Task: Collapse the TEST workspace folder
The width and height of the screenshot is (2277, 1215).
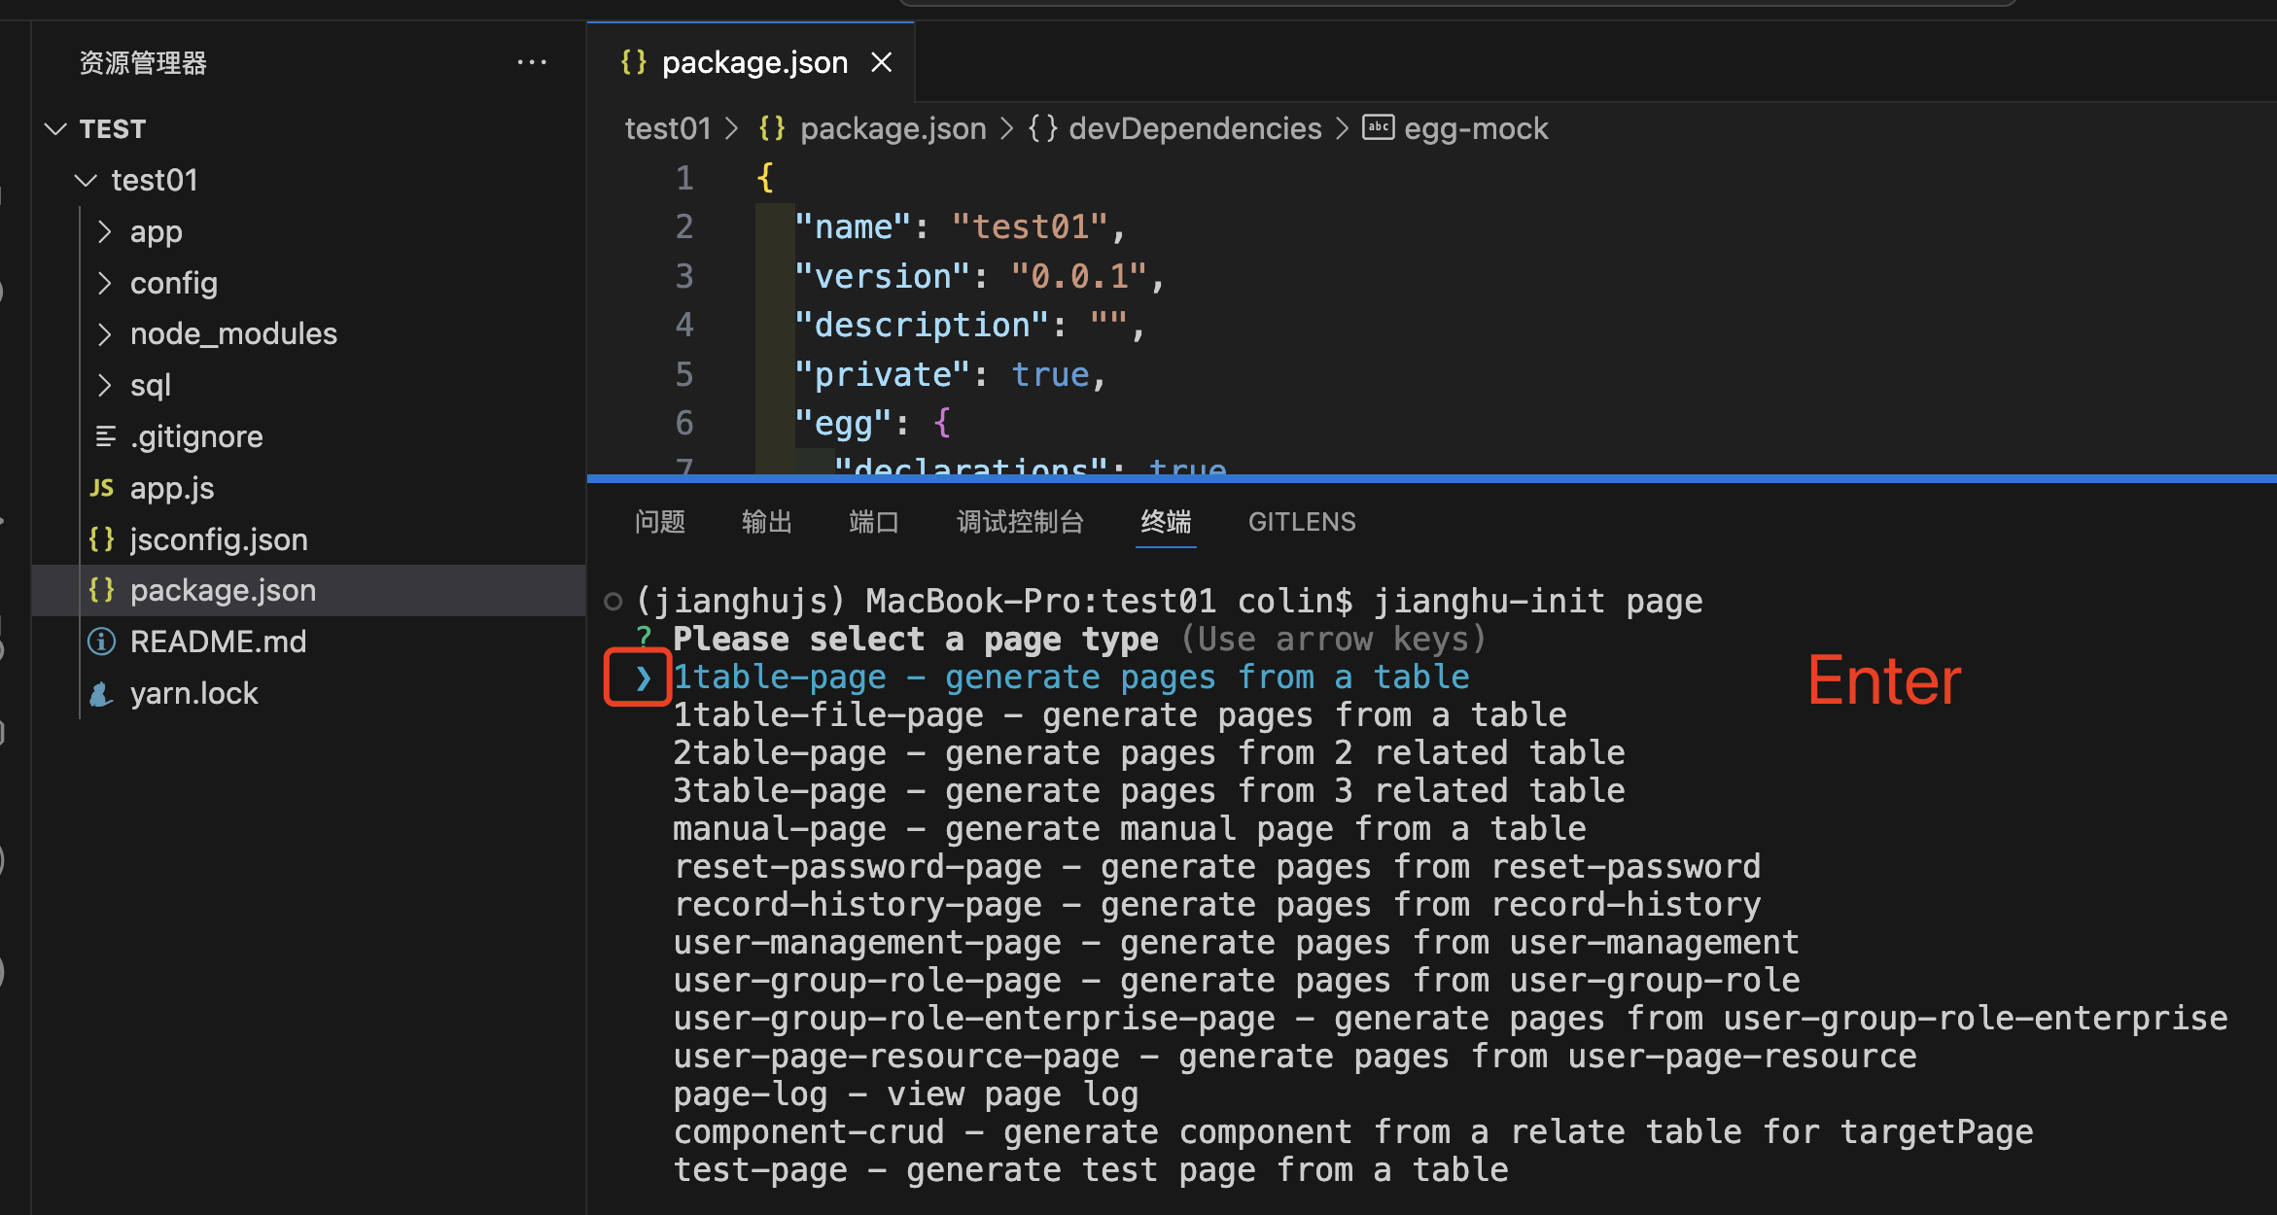Action: (x=54, y=128)
